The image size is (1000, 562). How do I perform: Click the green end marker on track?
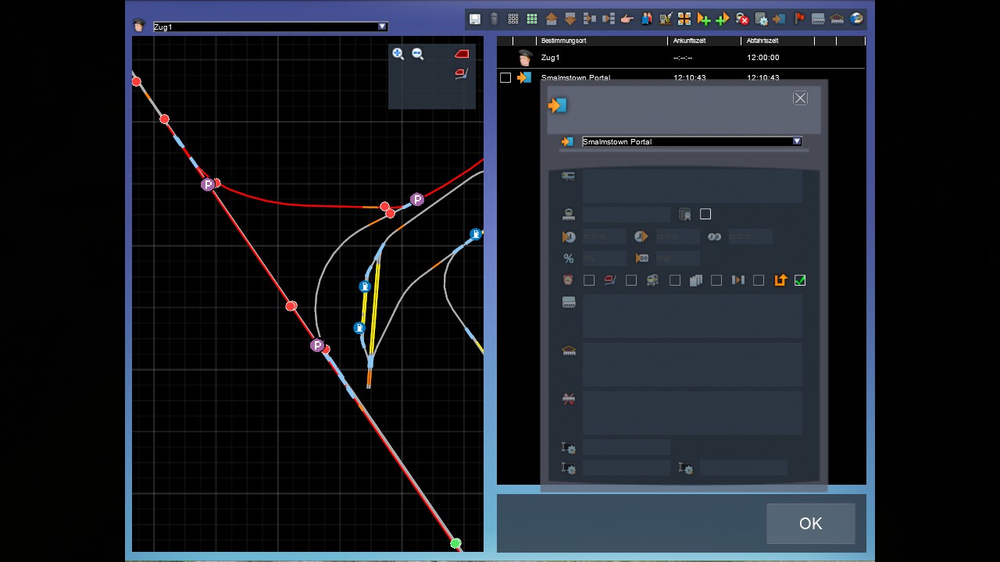[x=455, y=542]
